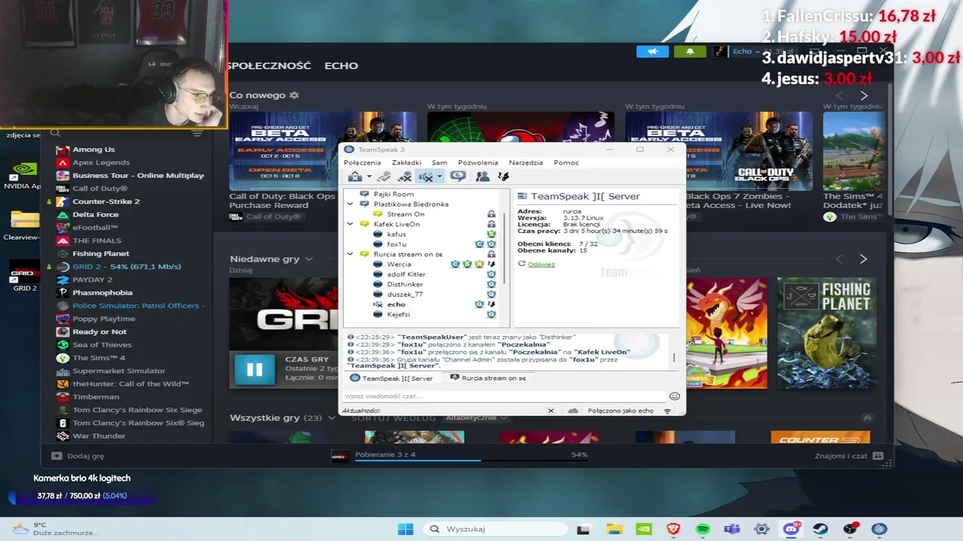The width and height of the screenshot is (963, 541).
Task: Select the Stream On channel
Action: click(406, 214)
